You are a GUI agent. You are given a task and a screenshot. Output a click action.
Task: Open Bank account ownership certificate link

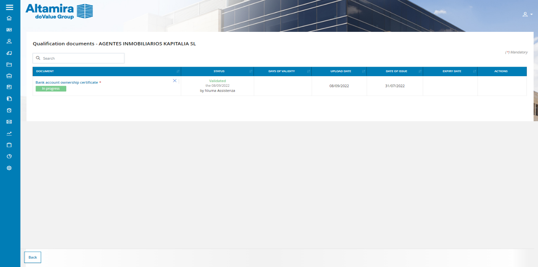point(67,82)
